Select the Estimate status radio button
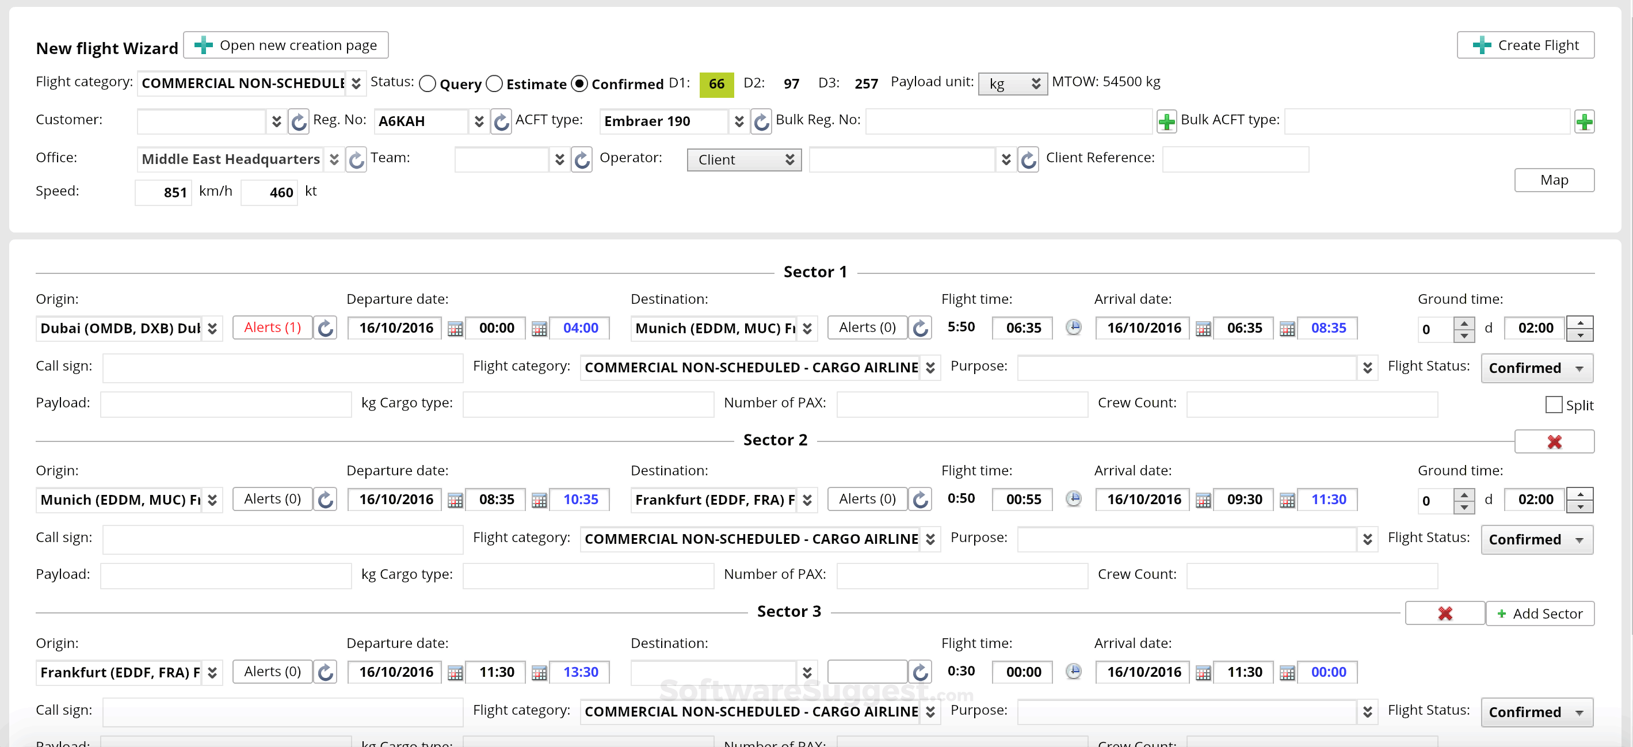The height and width of the screenshot is (747, 1633). (x=494, y=83)
